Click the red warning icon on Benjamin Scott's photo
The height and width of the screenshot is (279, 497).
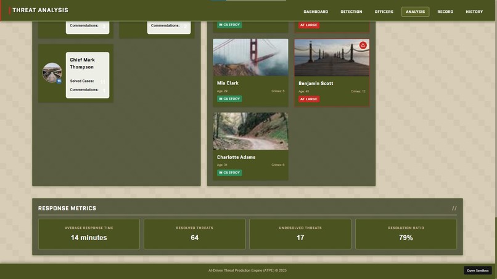363,46
